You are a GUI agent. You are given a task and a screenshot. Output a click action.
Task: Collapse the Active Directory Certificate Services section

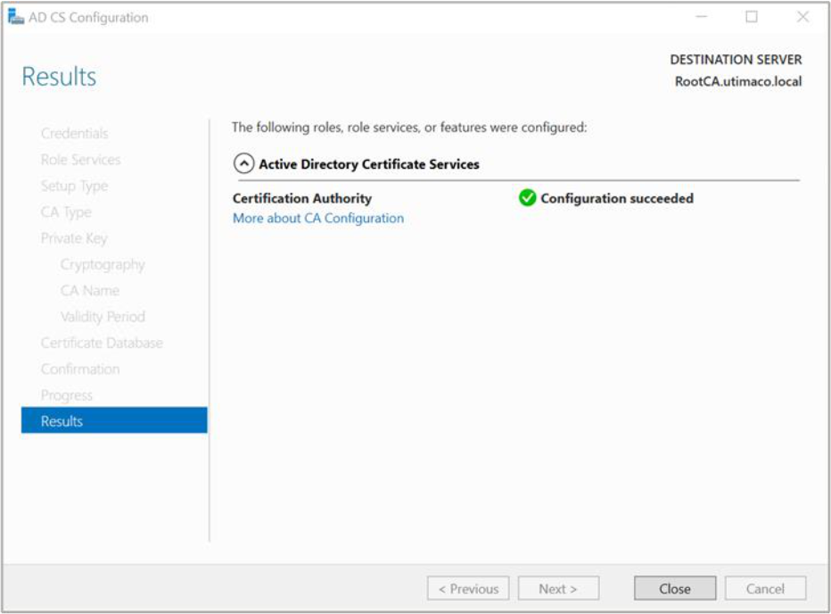coord(243,164)
